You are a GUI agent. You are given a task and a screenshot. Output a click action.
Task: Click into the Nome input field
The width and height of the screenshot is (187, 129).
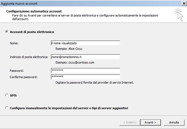[85, 43]
